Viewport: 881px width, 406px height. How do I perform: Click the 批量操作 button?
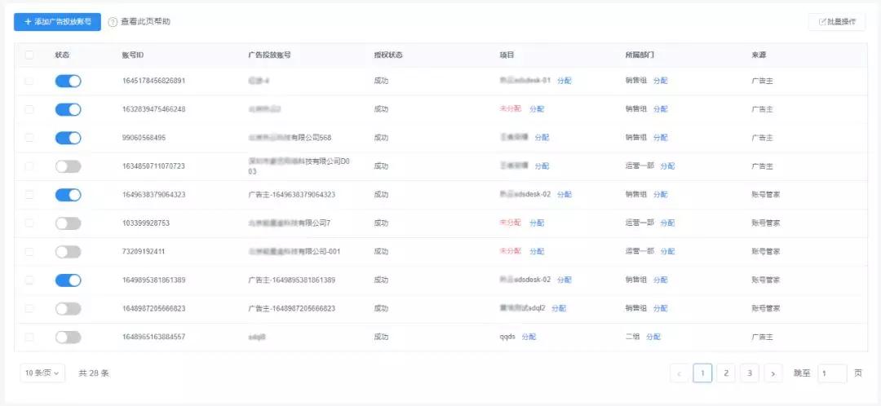837,22
